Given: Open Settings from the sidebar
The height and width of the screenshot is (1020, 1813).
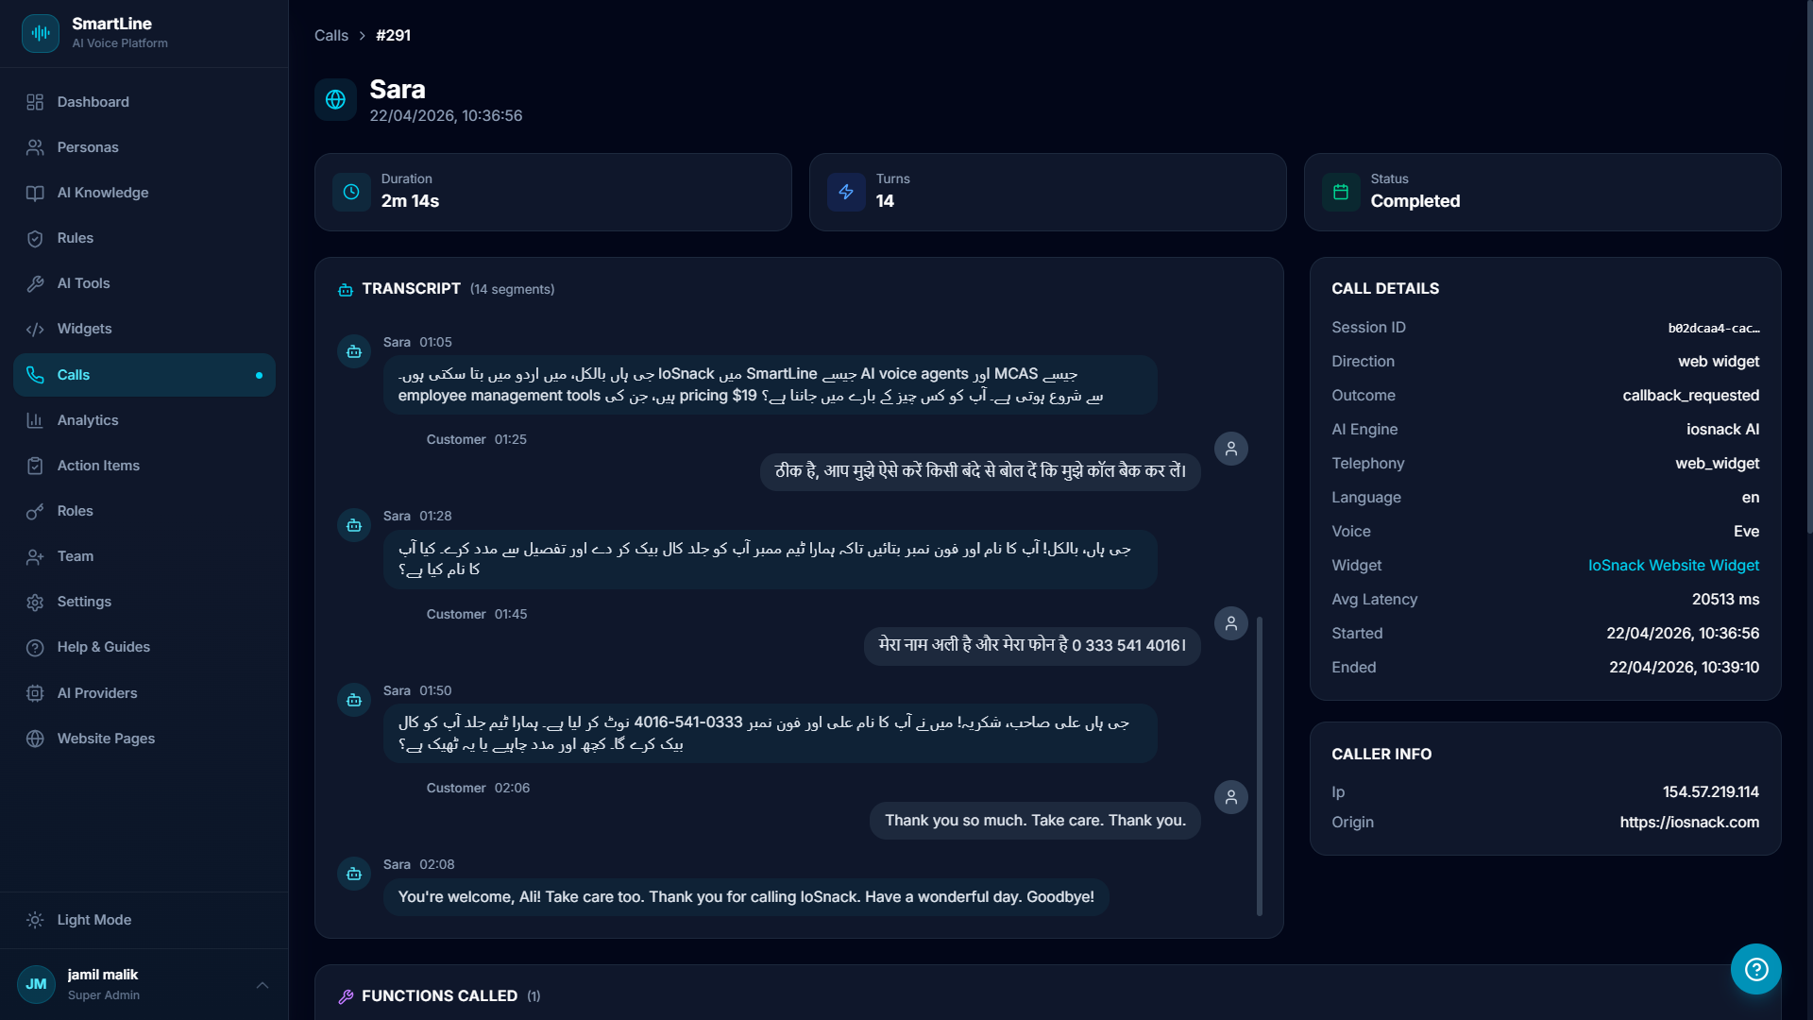Looking at the screenshot, I should tap(83, 602).
